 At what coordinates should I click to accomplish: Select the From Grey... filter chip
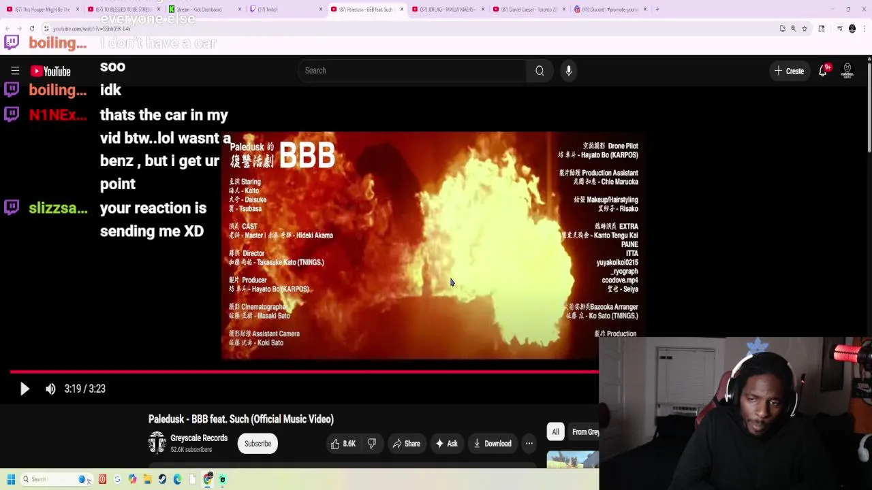point(585,432)
